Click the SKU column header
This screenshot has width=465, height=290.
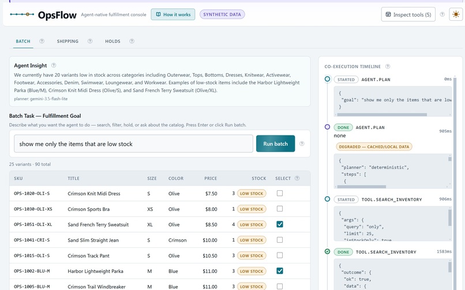pos(18,178)
